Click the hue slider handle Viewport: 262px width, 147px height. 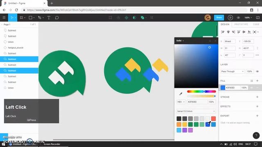(x=204, y=91)
